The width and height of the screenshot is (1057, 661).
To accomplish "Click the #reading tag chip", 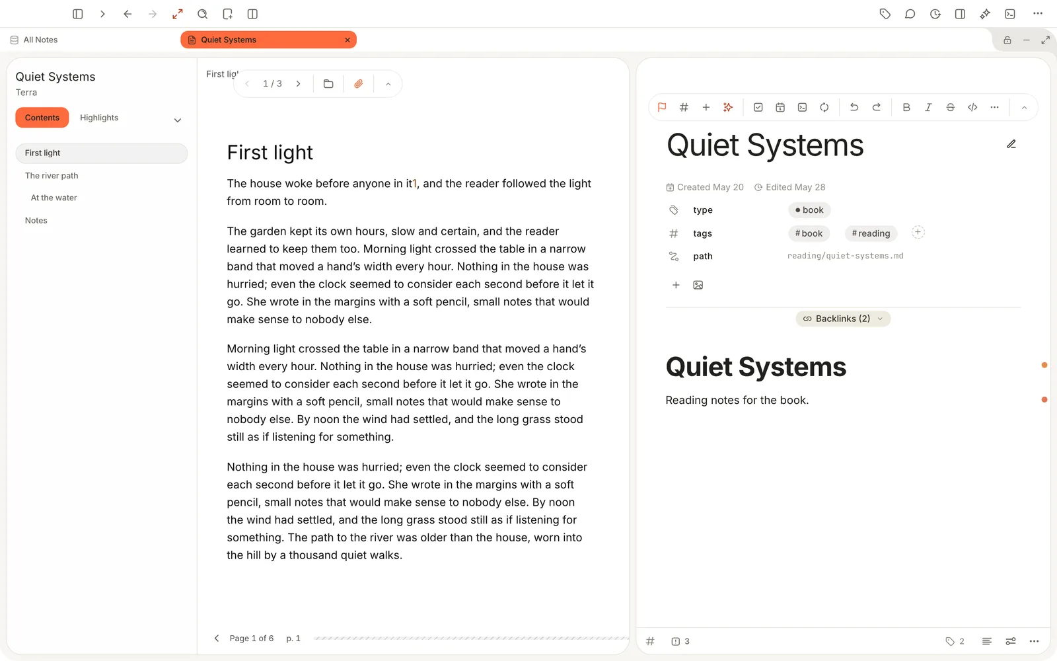I will [871, 233].
